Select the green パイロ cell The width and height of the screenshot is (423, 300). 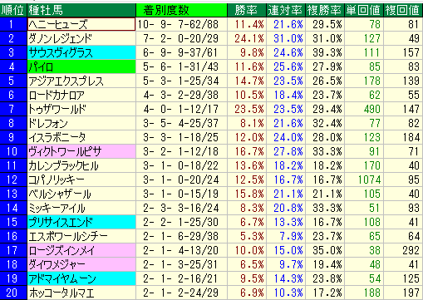coord(81,66)
